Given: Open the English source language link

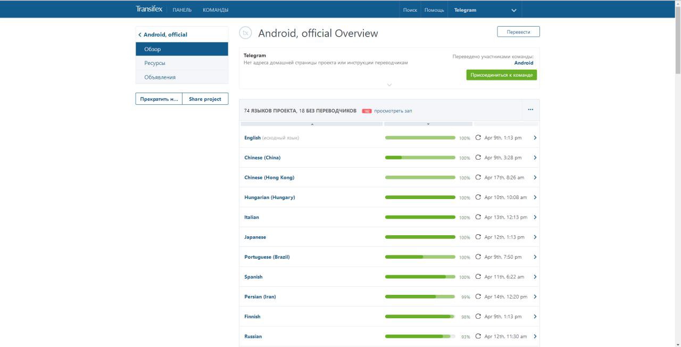Looking at the screenshot, I should (x=252, y=138).
